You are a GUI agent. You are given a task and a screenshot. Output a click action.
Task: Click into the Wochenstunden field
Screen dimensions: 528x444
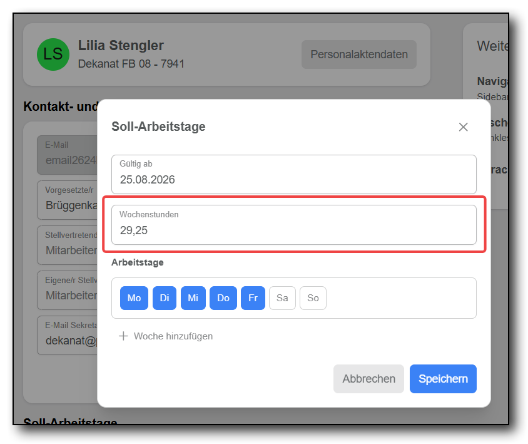(x=294, y=225)
